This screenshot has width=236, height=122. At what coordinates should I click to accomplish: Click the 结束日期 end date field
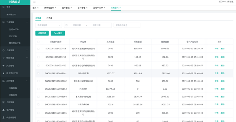pyautogui.click(x=97, y=25)
